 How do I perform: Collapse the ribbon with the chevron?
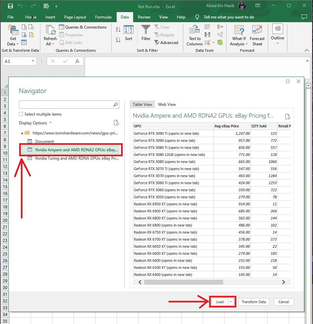tap(307, 50)
